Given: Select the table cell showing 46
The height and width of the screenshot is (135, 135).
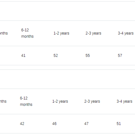Looking at the screenshot, I should 54,124.
